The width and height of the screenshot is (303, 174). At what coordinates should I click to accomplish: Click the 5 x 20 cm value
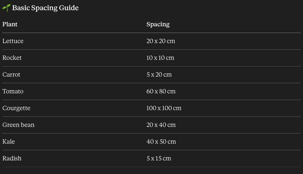pyautogui.click(x=159, y=75)
